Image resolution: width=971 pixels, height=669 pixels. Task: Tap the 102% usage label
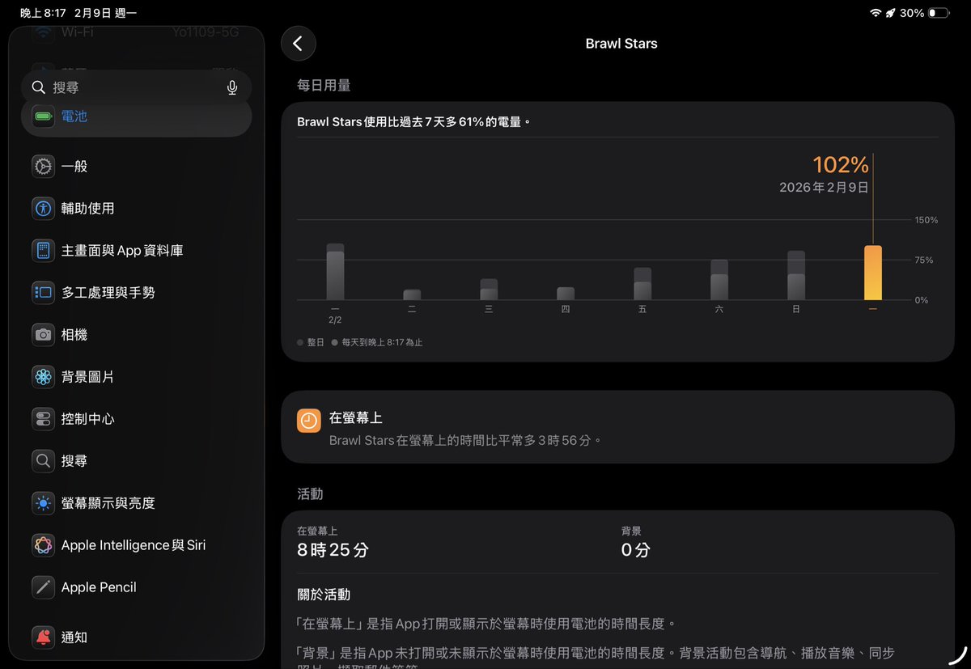[x=841, y=165]
